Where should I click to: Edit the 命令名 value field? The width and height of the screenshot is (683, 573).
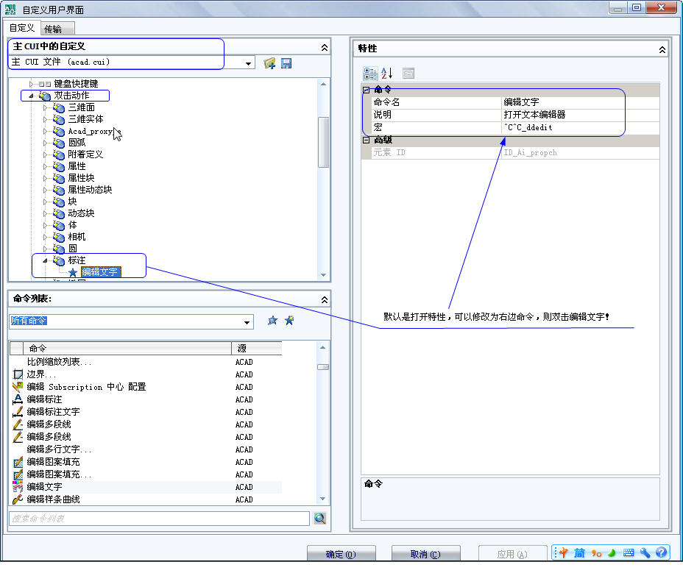pos(580,102)
